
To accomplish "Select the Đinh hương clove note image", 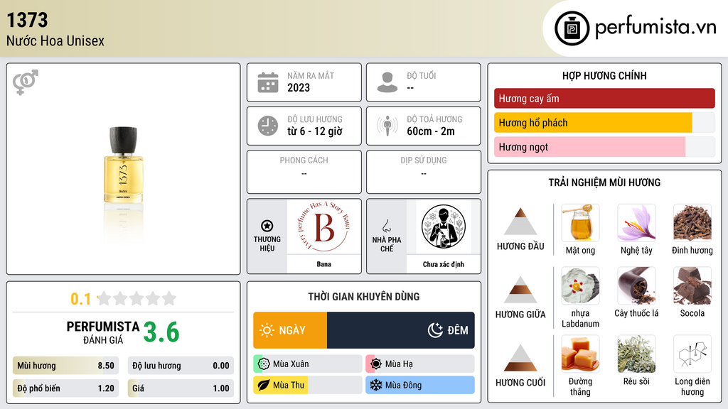I will (692, 222).
